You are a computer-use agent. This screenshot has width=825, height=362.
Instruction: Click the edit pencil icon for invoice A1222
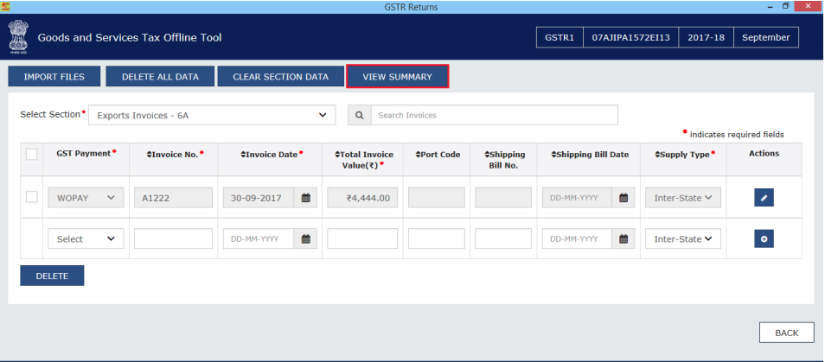tap(764, 198)
